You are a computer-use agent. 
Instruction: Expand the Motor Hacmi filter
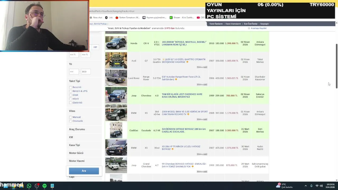pos(77,161)
